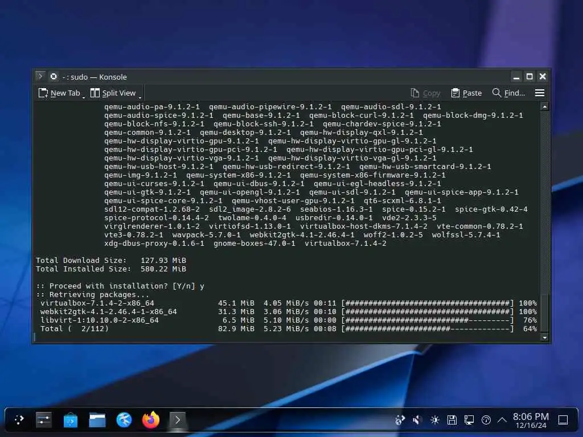
Task: Click the titlebar pin icon
Action: pos(54,77)
